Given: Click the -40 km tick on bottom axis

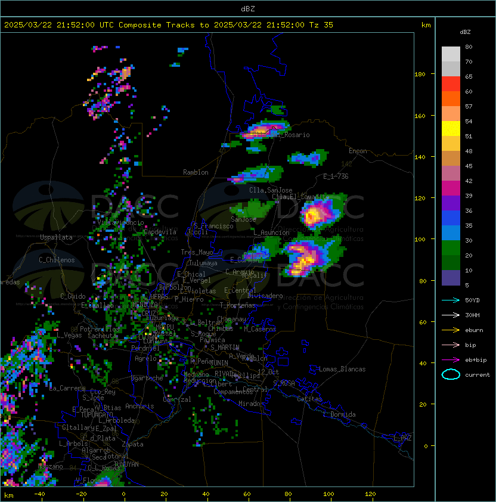Looking at the screenshot, I should point(39,494).
